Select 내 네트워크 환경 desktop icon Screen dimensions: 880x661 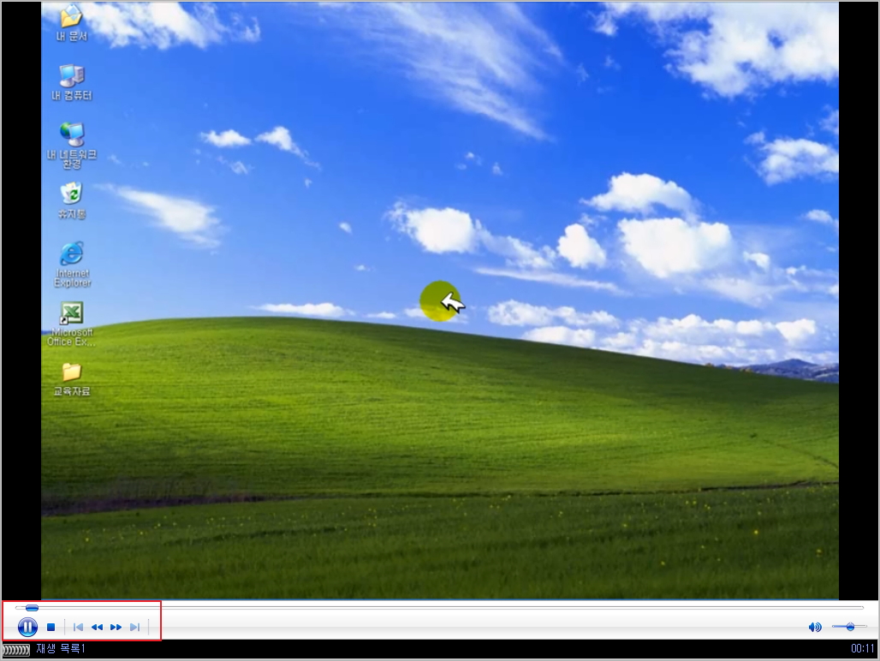pos(72,145)
